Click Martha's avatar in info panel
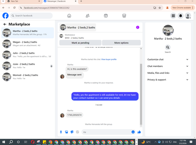 point(168,31)
